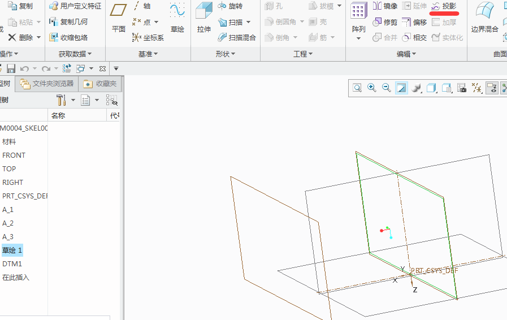The width and height of the screenshot is (507, 320).
Task: Launch the 扫描 (Sweep) tool
Action: 231,22
